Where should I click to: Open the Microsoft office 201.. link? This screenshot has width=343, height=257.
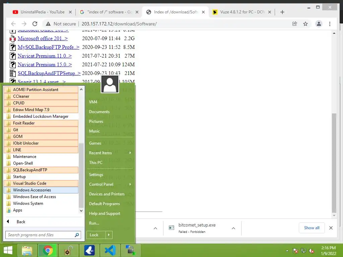[x=43, y=38]
